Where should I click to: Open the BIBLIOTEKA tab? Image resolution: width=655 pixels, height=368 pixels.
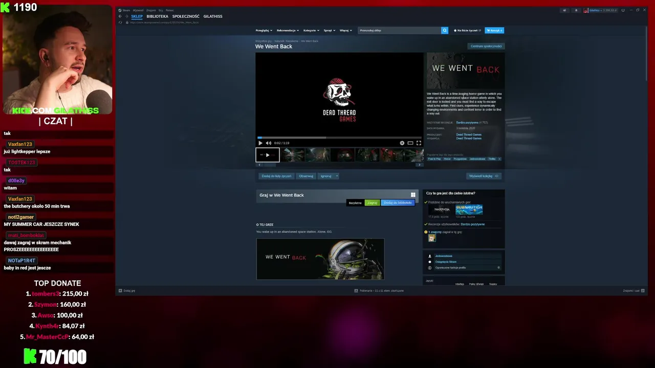coord(158,16)
